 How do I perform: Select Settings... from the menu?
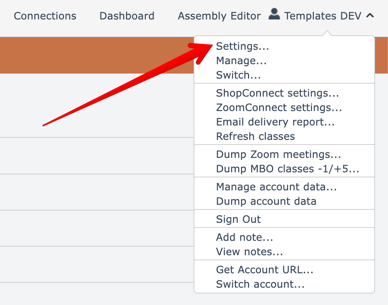[242, 46]
